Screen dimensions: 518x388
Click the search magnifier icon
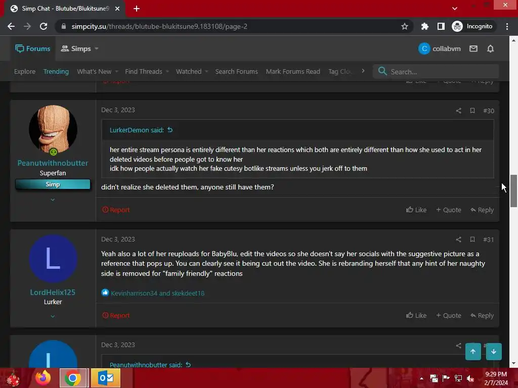(382, 71)
